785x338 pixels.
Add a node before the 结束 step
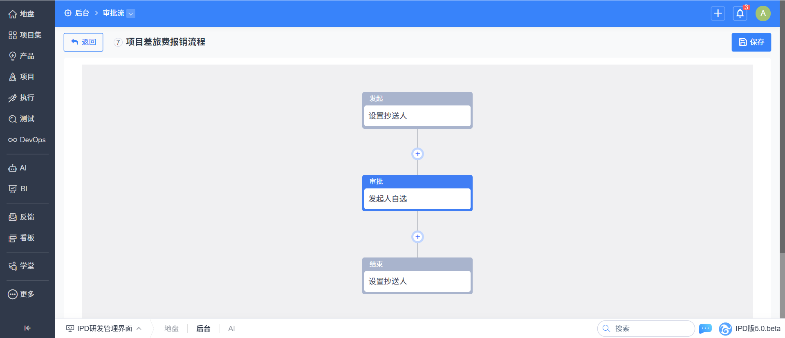coord(417,237)
